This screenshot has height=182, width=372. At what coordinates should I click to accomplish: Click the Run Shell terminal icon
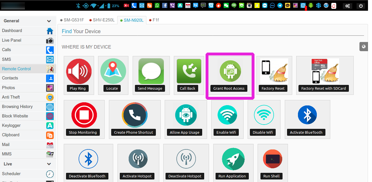272,159
